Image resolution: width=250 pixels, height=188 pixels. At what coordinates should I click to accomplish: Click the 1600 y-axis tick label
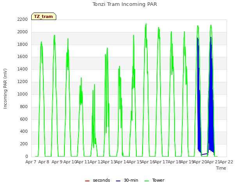[x=23, y=56]
